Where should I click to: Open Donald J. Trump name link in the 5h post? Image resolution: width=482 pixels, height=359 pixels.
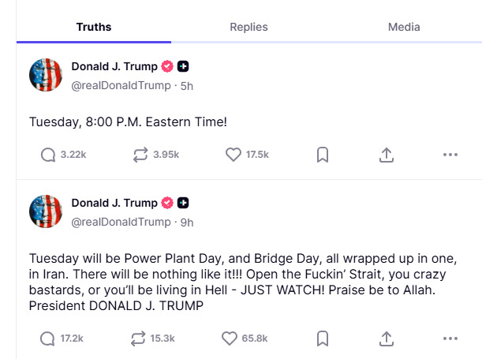tap(114, 66)
